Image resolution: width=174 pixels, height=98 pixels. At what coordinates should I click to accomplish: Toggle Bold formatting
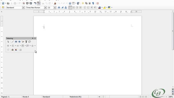59,8
